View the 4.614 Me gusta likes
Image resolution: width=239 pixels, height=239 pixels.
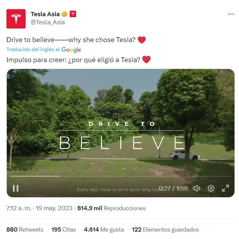point(104,230)
